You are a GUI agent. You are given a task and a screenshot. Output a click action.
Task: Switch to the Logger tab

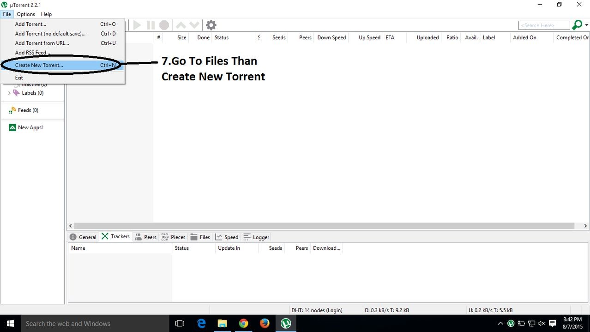[x=256, y=237]
